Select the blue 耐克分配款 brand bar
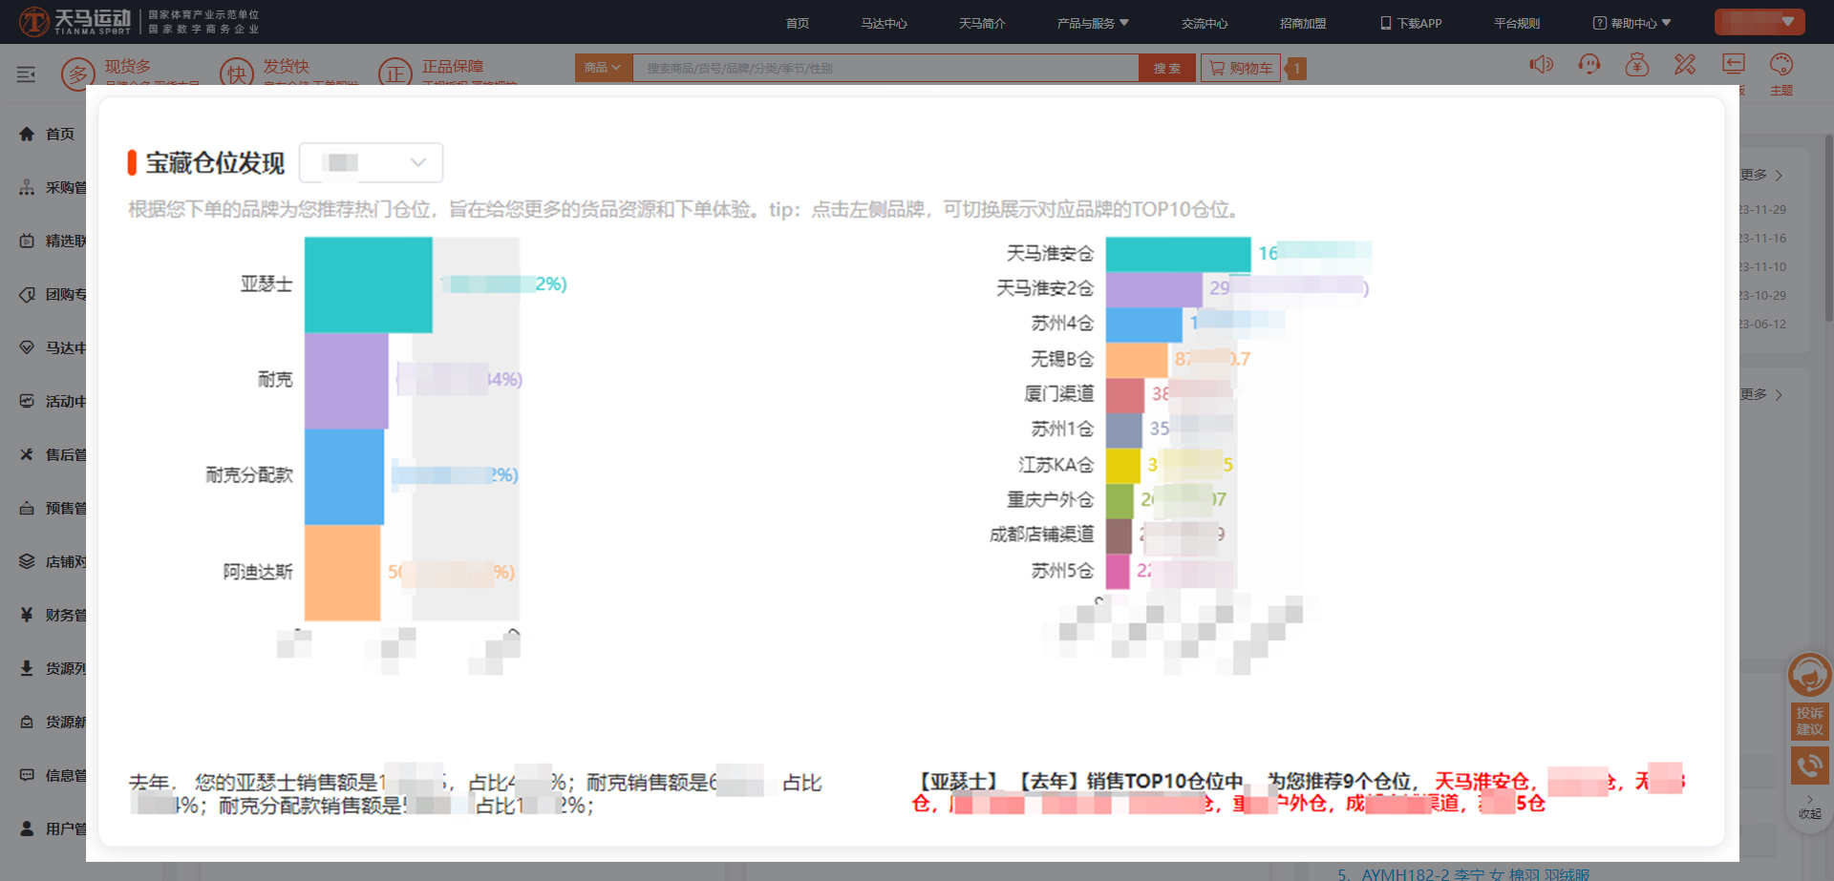 pyautogui.click(x=344, y=476)
